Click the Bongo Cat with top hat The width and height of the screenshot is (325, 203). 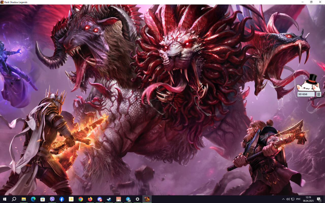tap(309, 83)
